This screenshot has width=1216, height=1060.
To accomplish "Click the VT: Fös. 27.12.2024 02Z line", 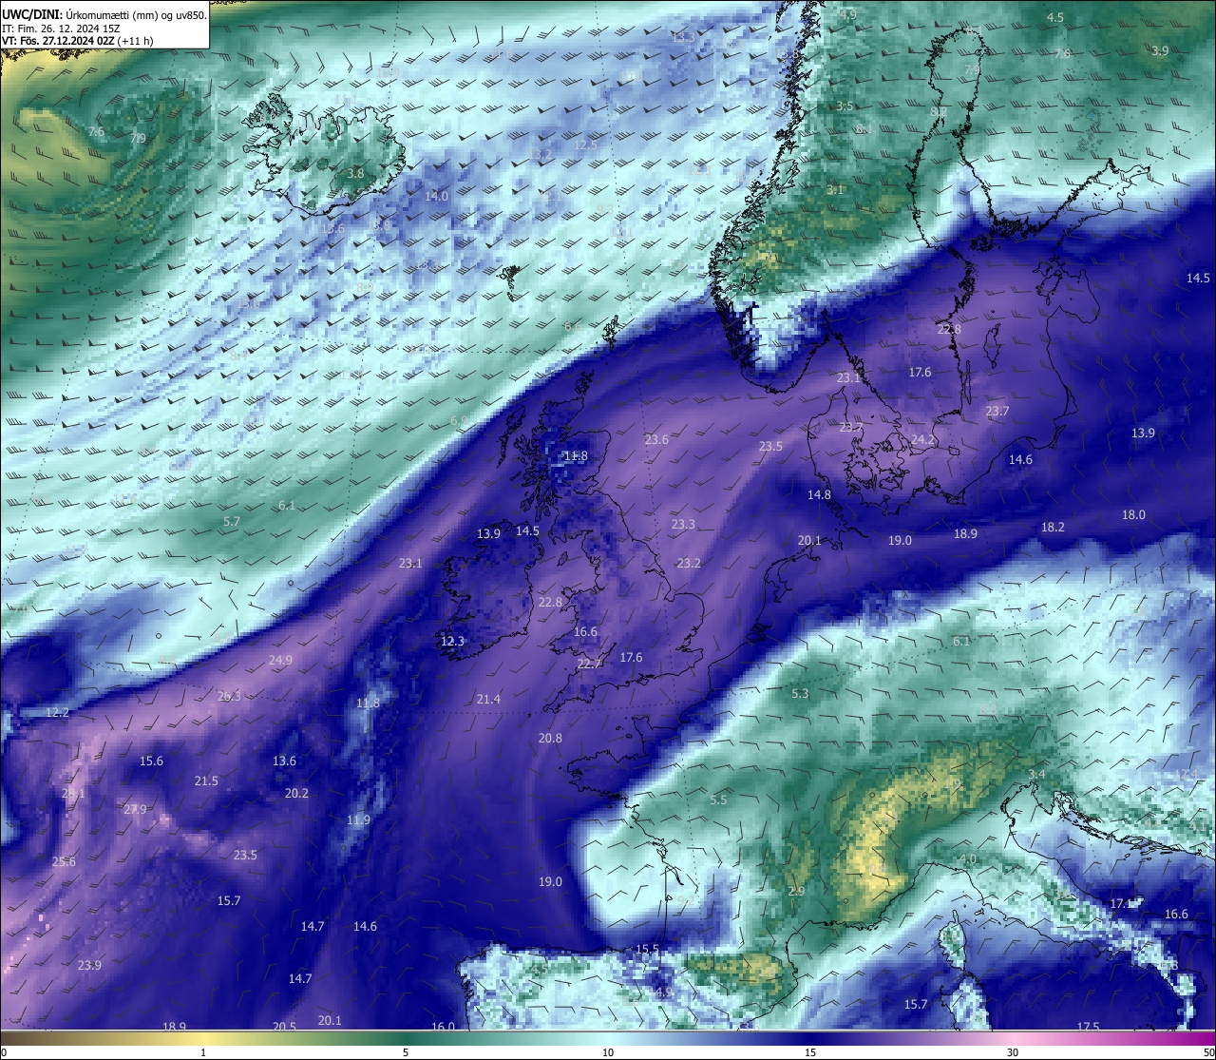I will click(x=78, y=41).
